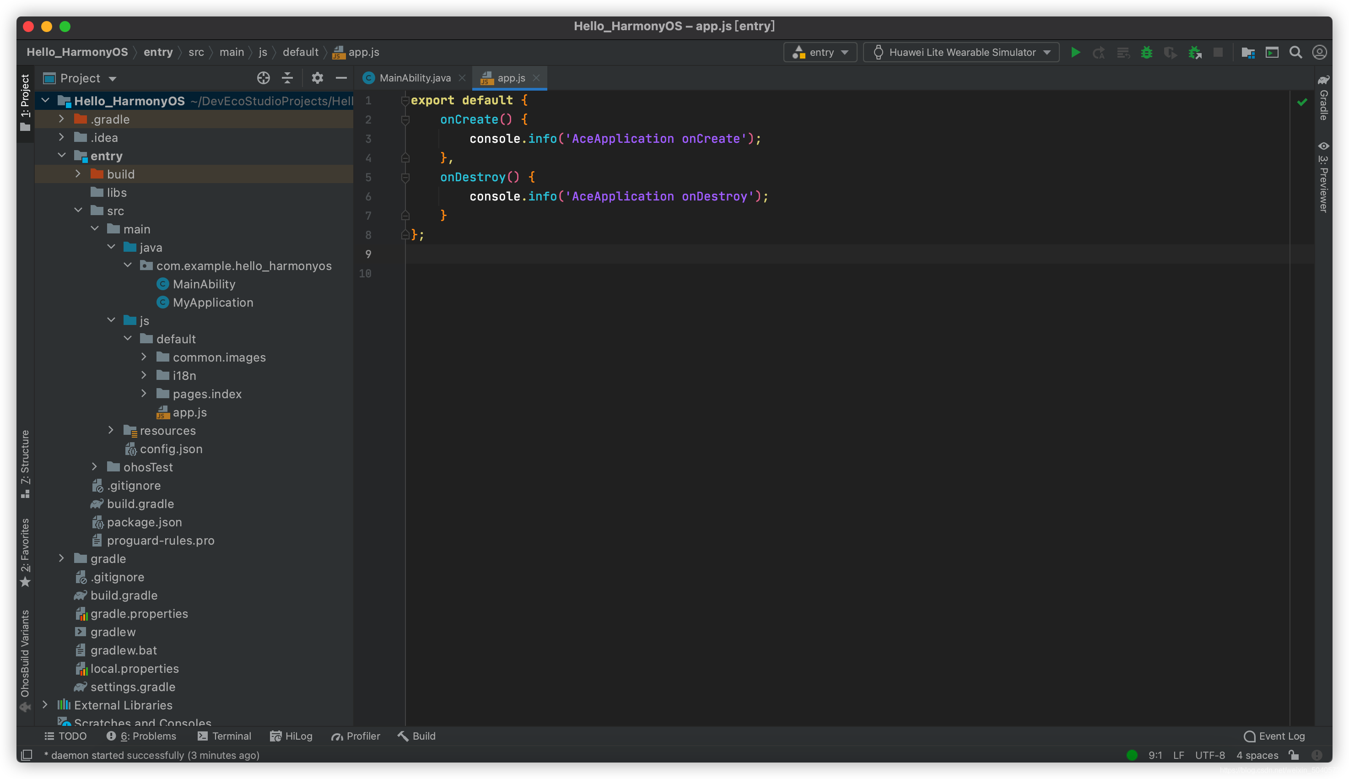Click the Run with Coverage shield icon
The image size is (1349, 779).
[x=1171, y=53]
